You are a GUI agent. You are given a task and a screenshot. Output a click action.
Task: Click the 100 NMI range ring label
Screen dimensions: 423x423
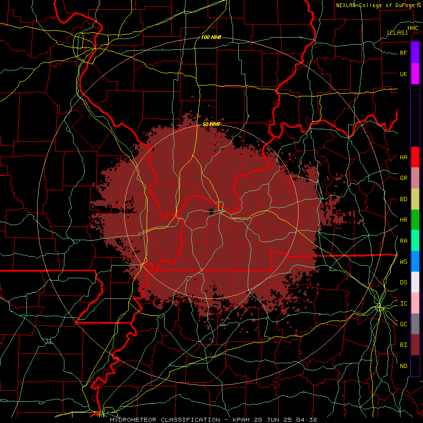[211, 37]
